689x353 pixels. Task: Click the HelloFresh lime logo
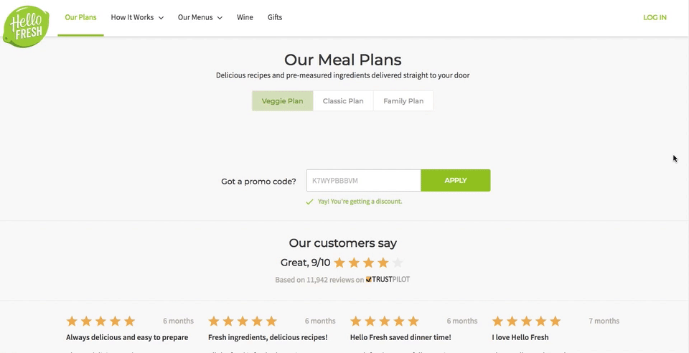tap(26, 27)
